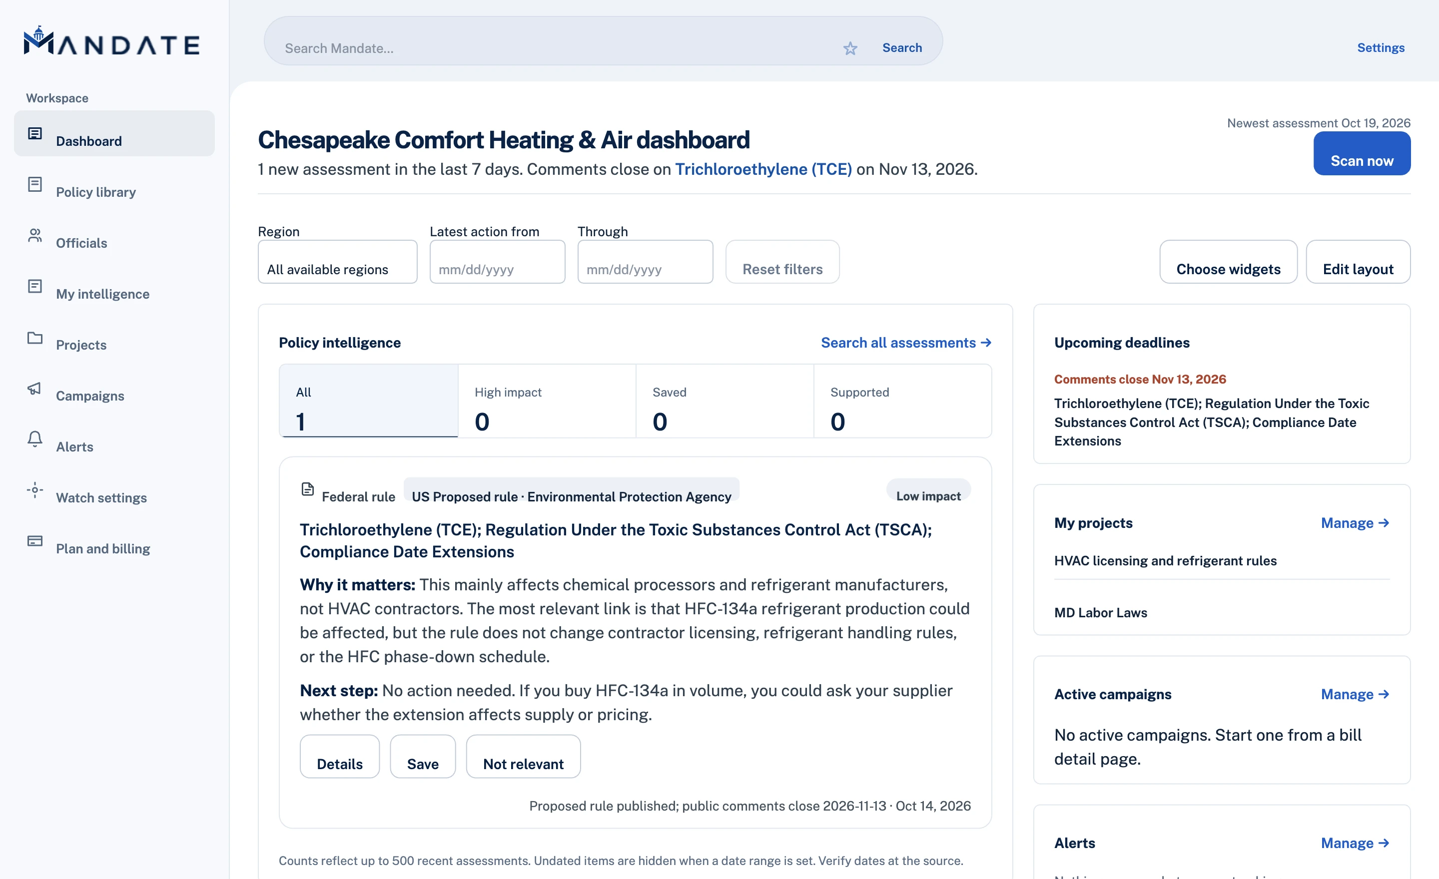The height and width of the screenshot is (879, 1439).
Task: Click the Dashboard sidebar icon
Action: point(35,134)
